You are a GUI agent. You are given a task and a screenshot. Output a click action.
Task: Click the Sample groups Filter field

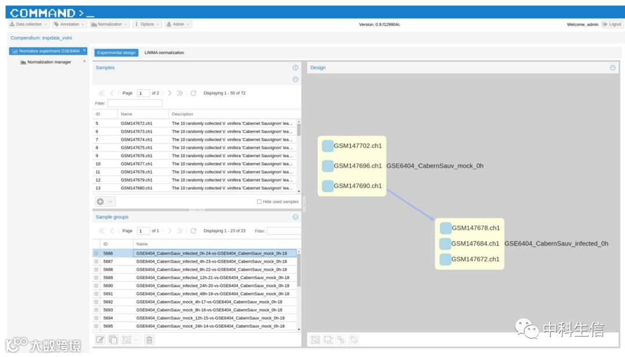click(284, 231)
